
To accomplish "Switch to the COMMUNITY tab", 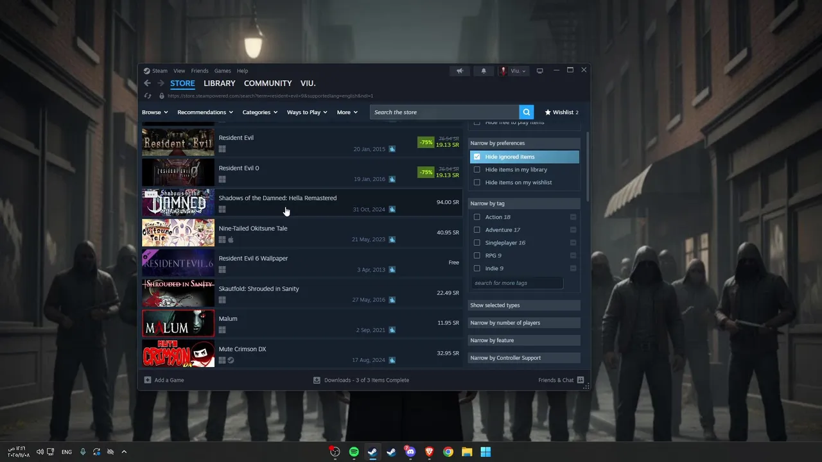I will click(x=268, y=83).
